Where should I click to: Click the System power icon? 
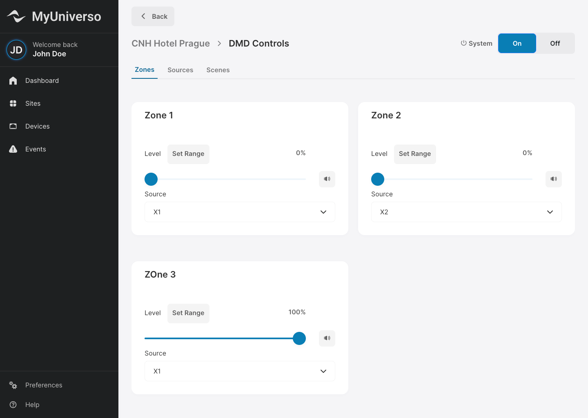coord(463,43)
